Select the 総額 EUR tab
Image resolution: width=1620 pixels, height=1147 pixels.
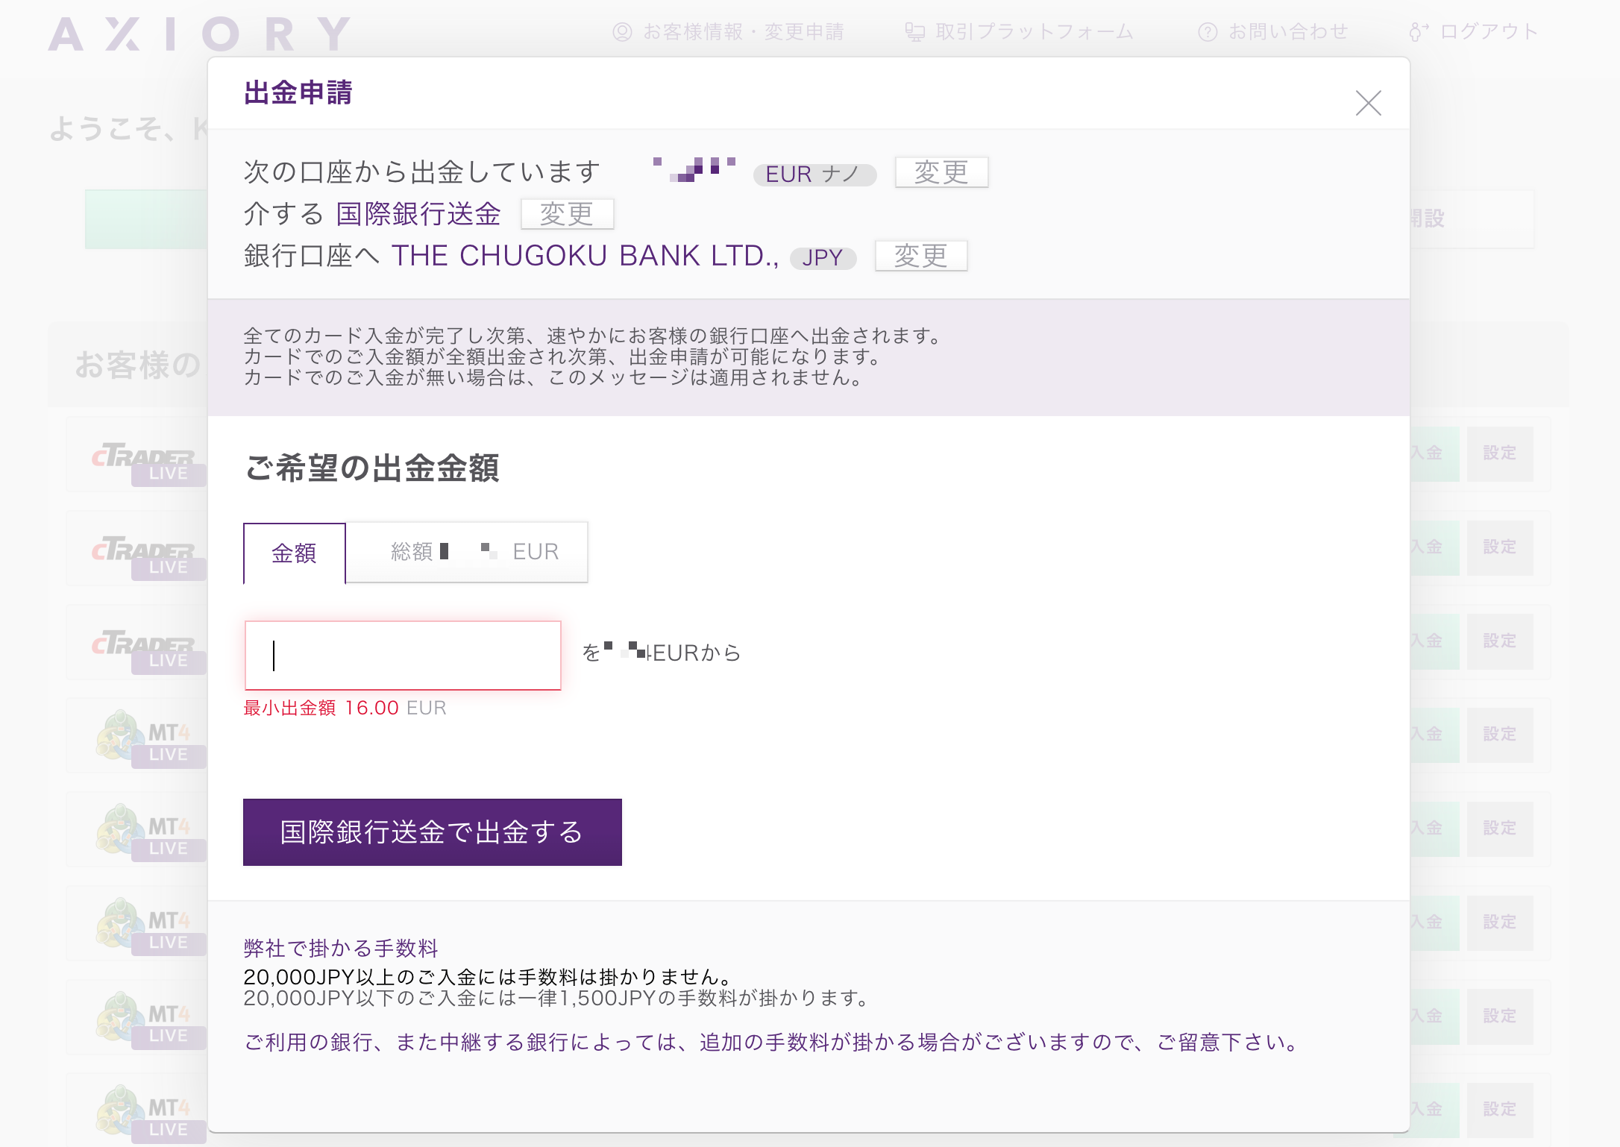tap(467, 552)
